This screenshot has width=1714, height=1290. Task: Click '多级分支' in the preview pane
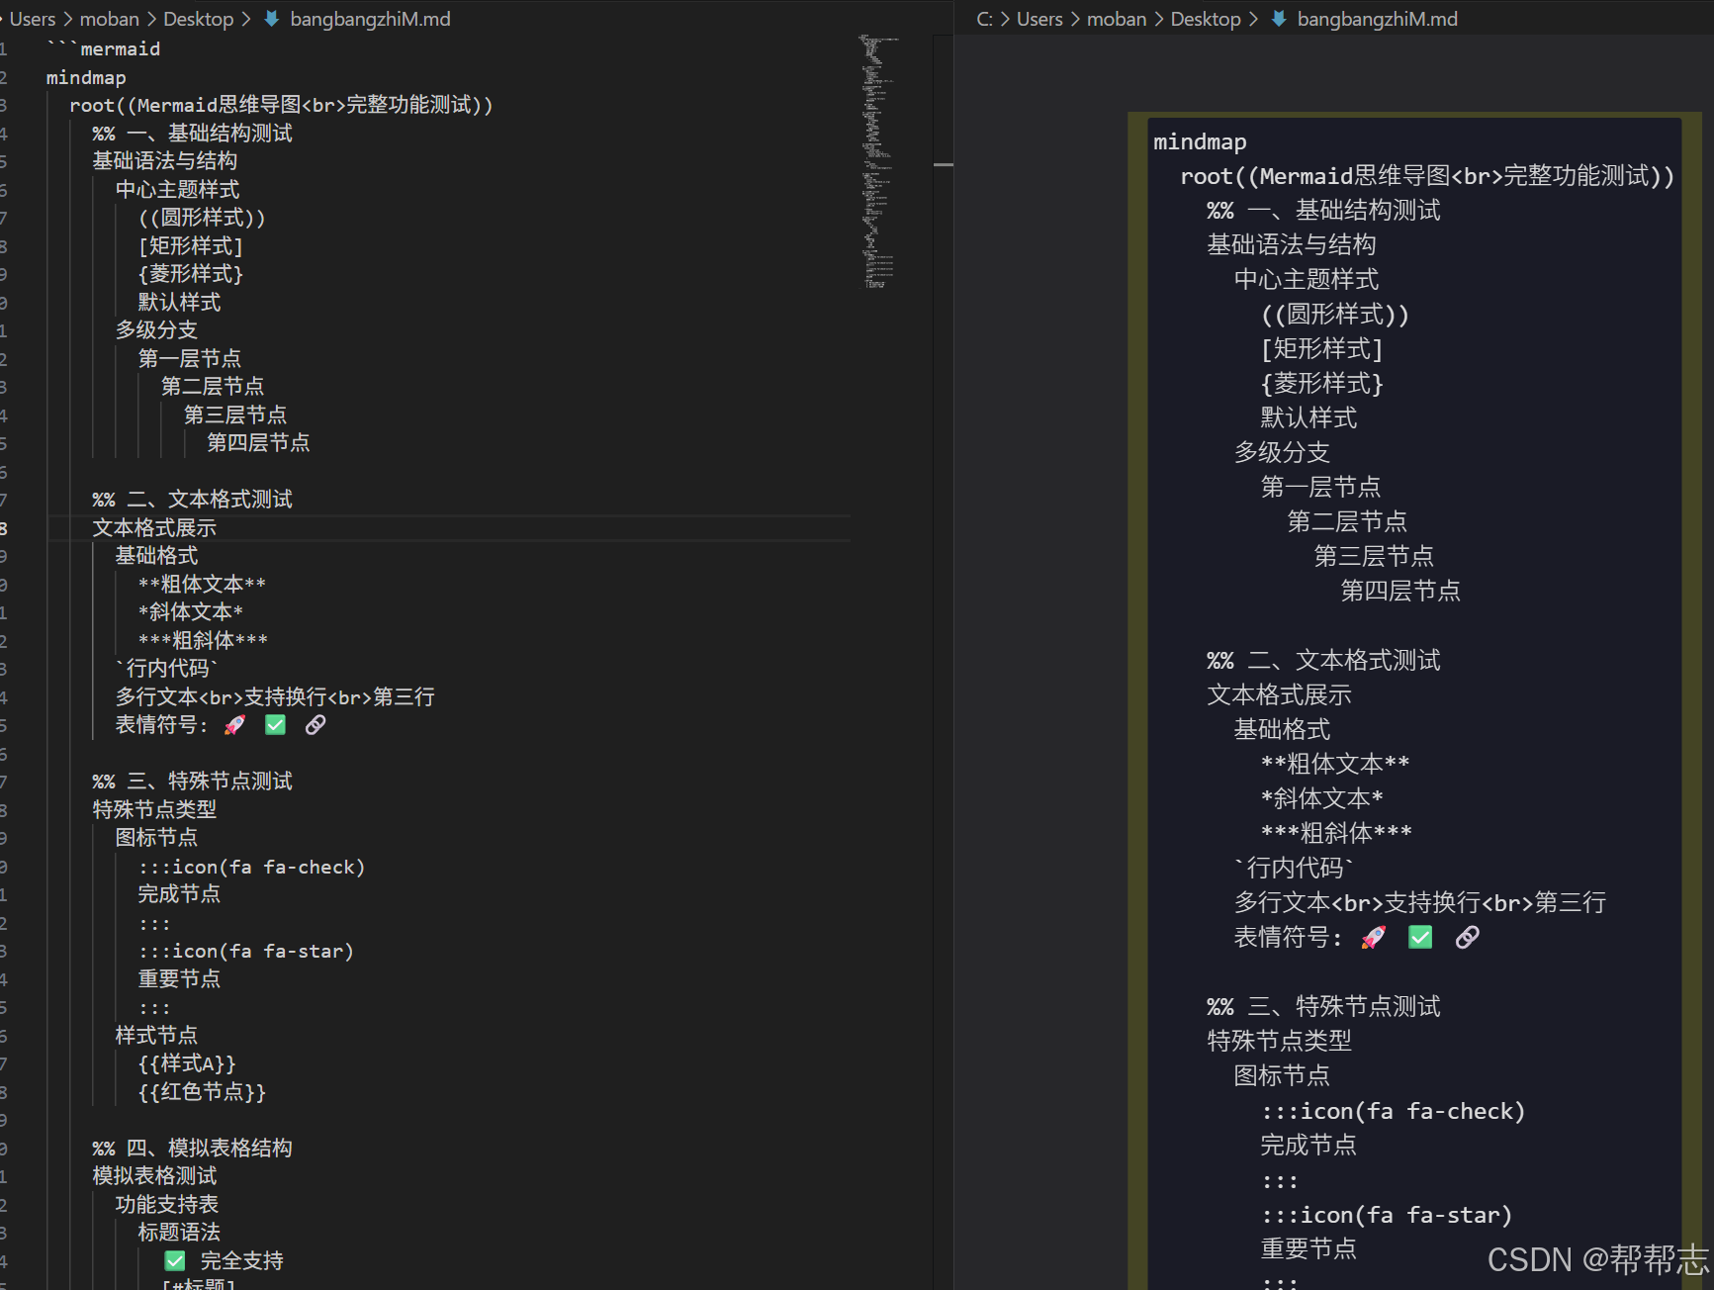[1282, 452]
